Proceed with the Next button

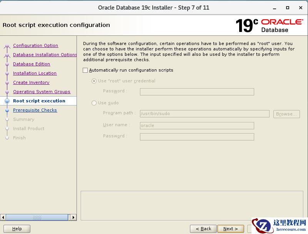coord(231,229)
